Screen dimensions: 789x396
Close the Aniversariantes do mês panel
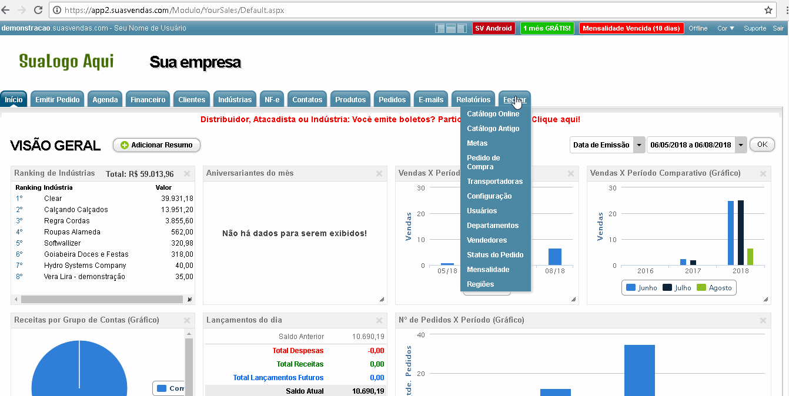coord(379,173)
